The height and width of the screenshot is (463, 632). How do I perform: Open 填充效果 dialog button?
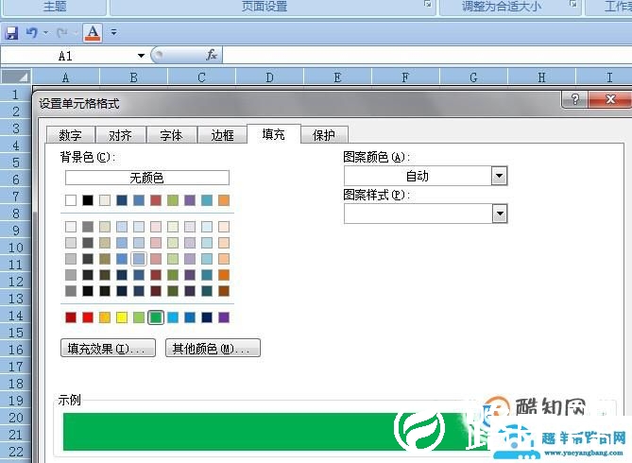coord(108,348)
